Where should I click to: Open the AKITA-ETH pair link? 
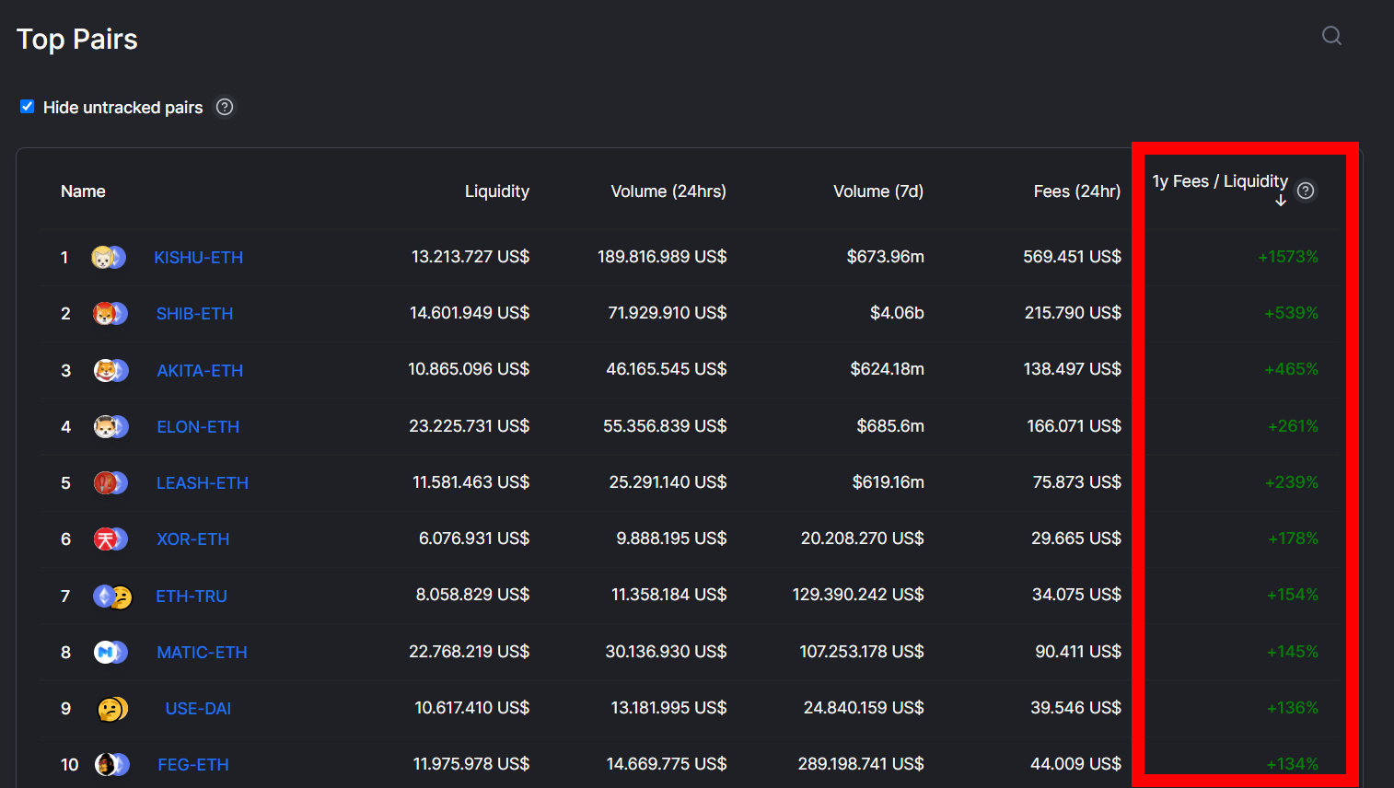click(200, 371)
